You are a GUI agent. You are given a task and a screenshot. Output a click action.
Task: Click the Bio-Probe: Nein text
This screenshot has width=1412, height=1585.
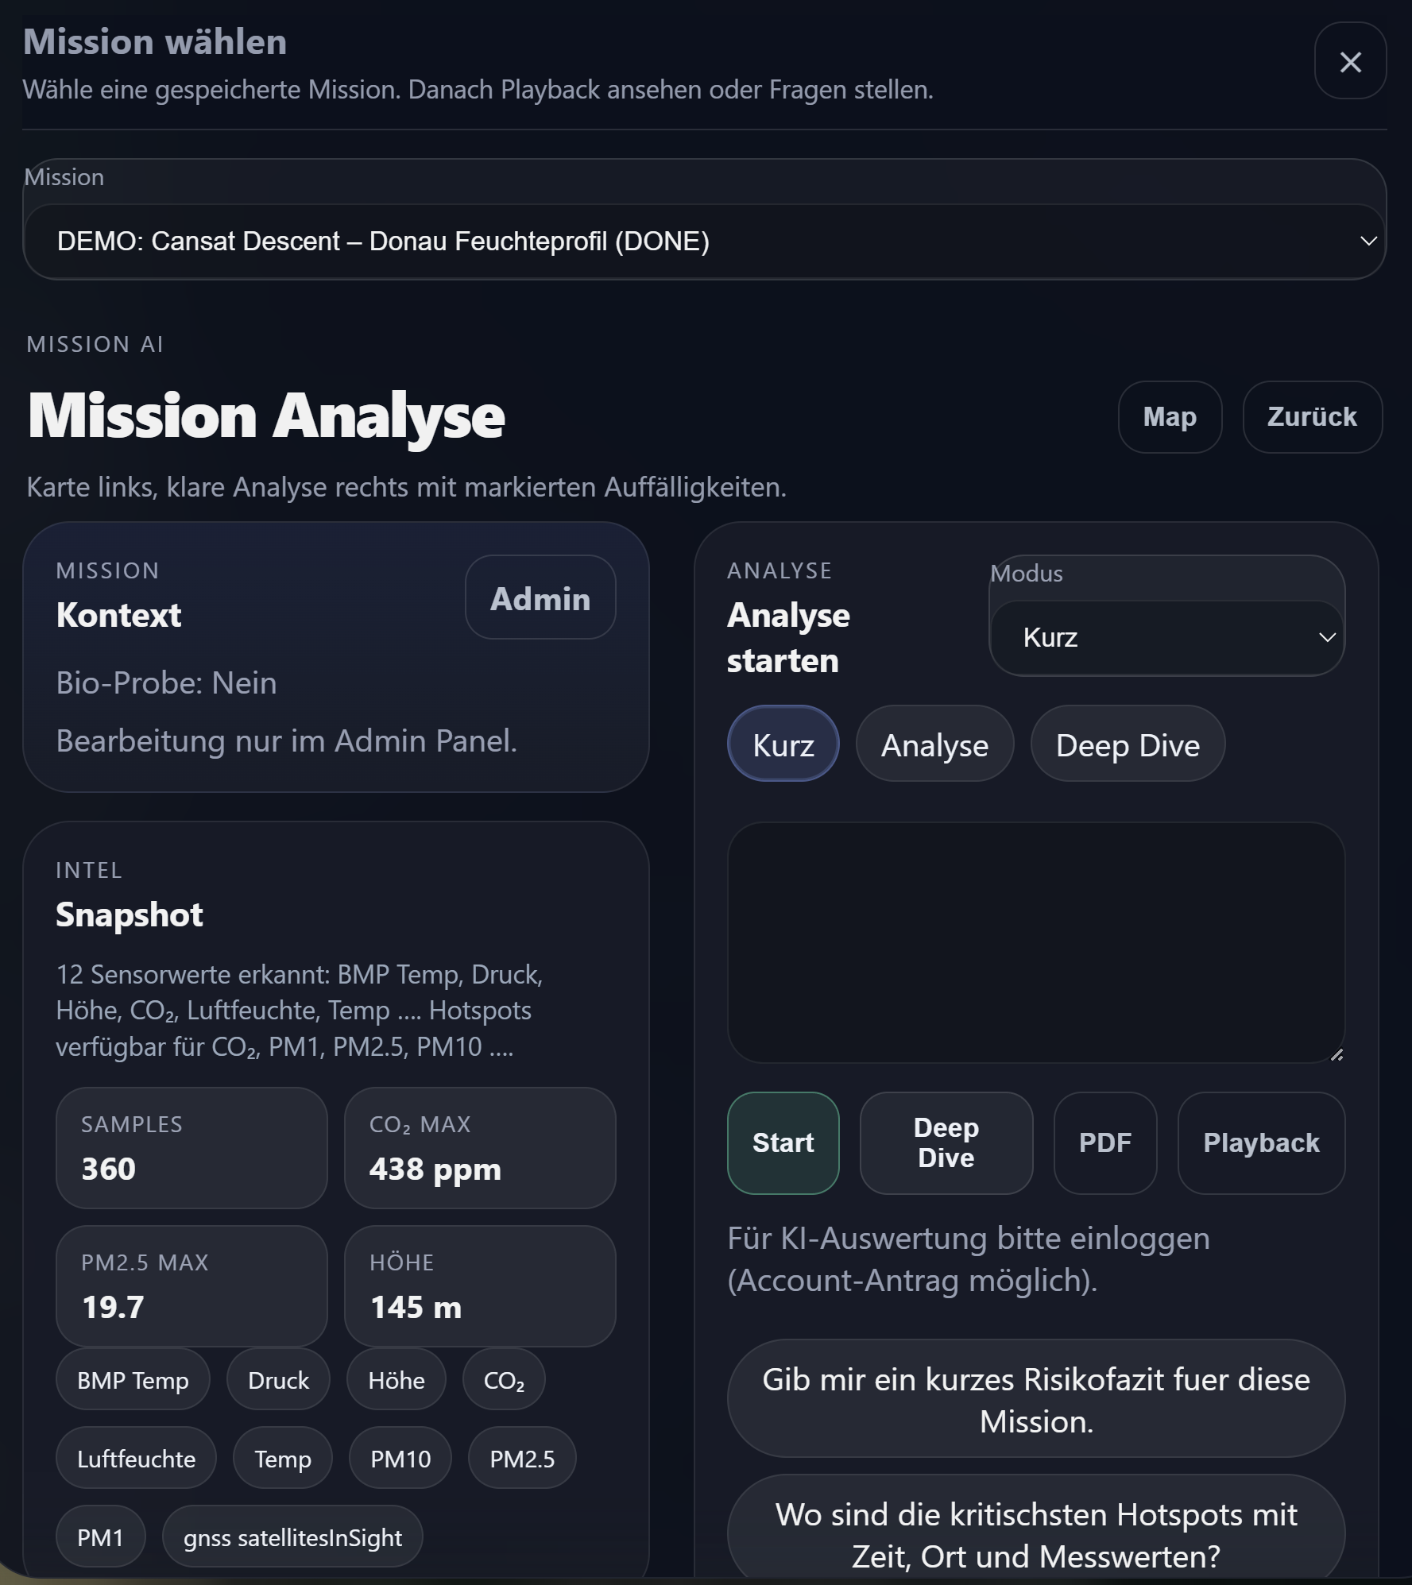tap(166, 682)
